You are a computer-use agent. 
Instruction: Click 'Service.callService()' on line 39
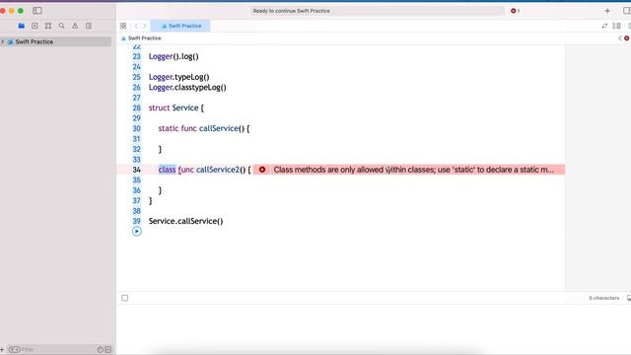tap(185, 221)
